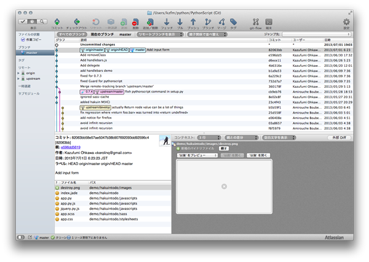Switch to file status checkmark view
Image resolution: width=369 pixels, height=262 pixels.
point(23,21)
